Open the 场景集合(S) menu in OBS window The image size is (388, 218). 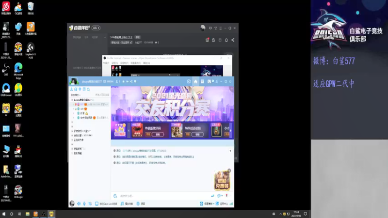click(136, 63)
